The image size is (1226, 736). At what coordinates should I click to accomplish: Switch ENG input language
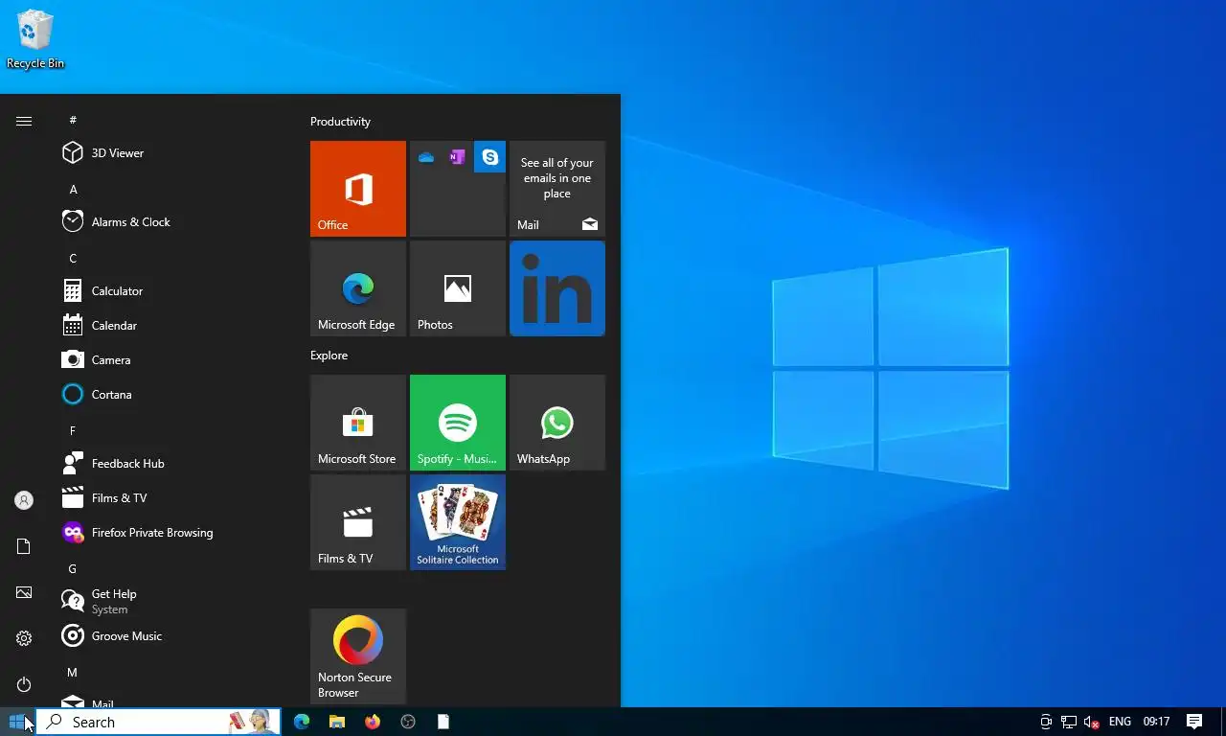click(x=1120, y=722)
